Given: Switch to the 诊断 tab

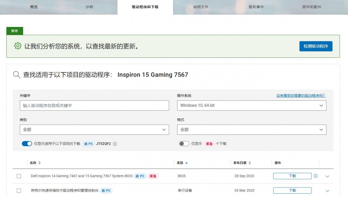Looking at the screenshot, I should 89,7.
